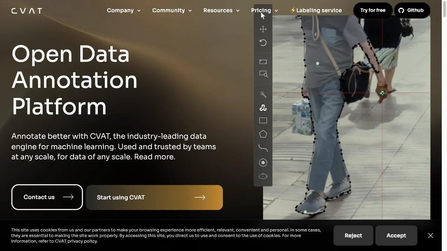The height and width of the screenshot is (251, 447).
Task: Select the zoom region magnifier tool
Action: pyautogui.click(x=263, y=74)
